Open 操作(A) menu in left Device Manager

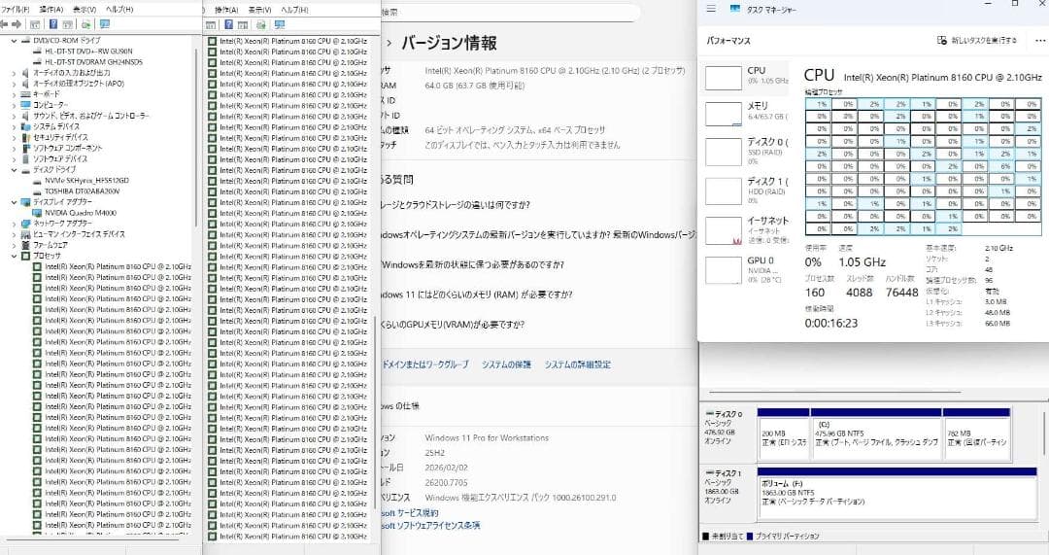click(51, 10)
